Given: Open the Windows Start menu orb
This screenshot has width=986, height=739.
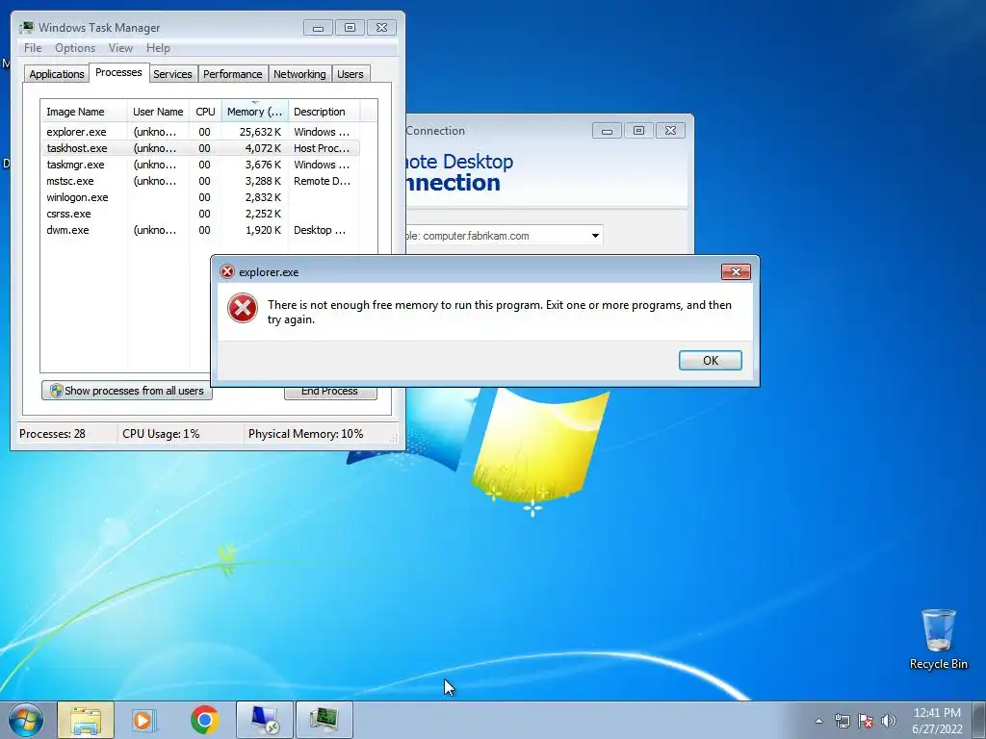Looking at the screenshot, I should (x=26, y=720).
